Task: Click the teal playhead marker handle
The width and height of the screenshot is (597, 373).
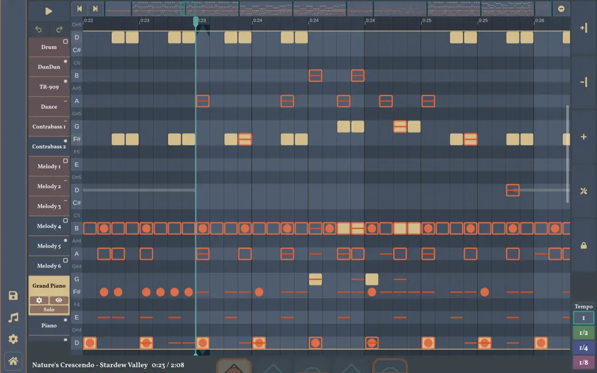Action: pyautogui.click(x=195, y=21)
